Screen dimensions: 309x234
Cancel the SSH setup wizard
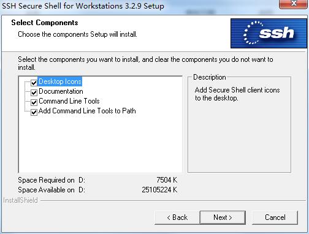pos(275,217)
